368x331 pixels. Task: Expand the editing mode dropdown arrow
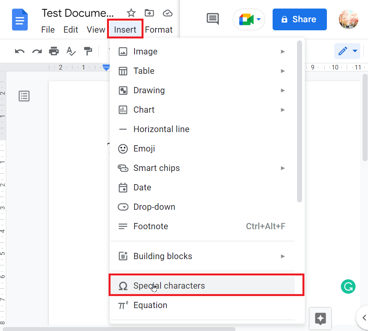point(355,51)
